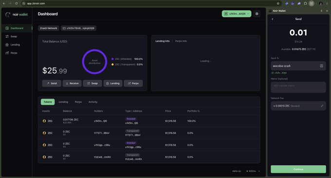The image size is (331, 178).
Task: Click the ZEC coin icon in the u1k5tv row
Action: point(44,121)
